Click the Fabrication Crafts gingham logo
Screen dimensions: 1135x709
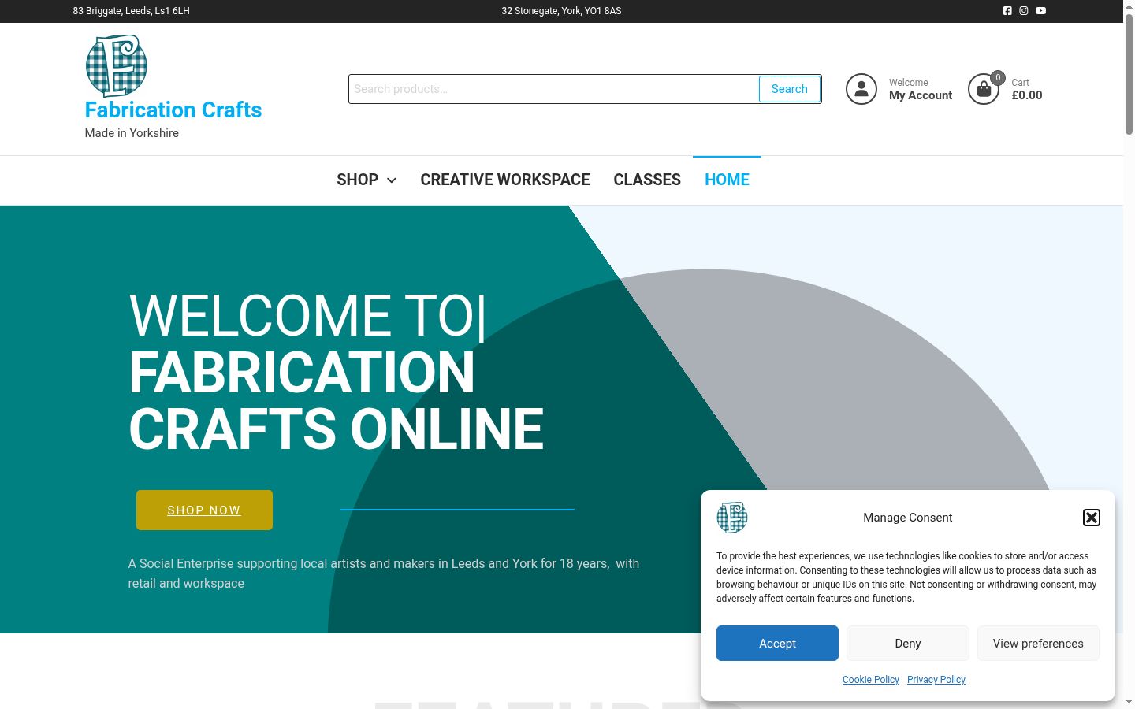click(116, 65)
